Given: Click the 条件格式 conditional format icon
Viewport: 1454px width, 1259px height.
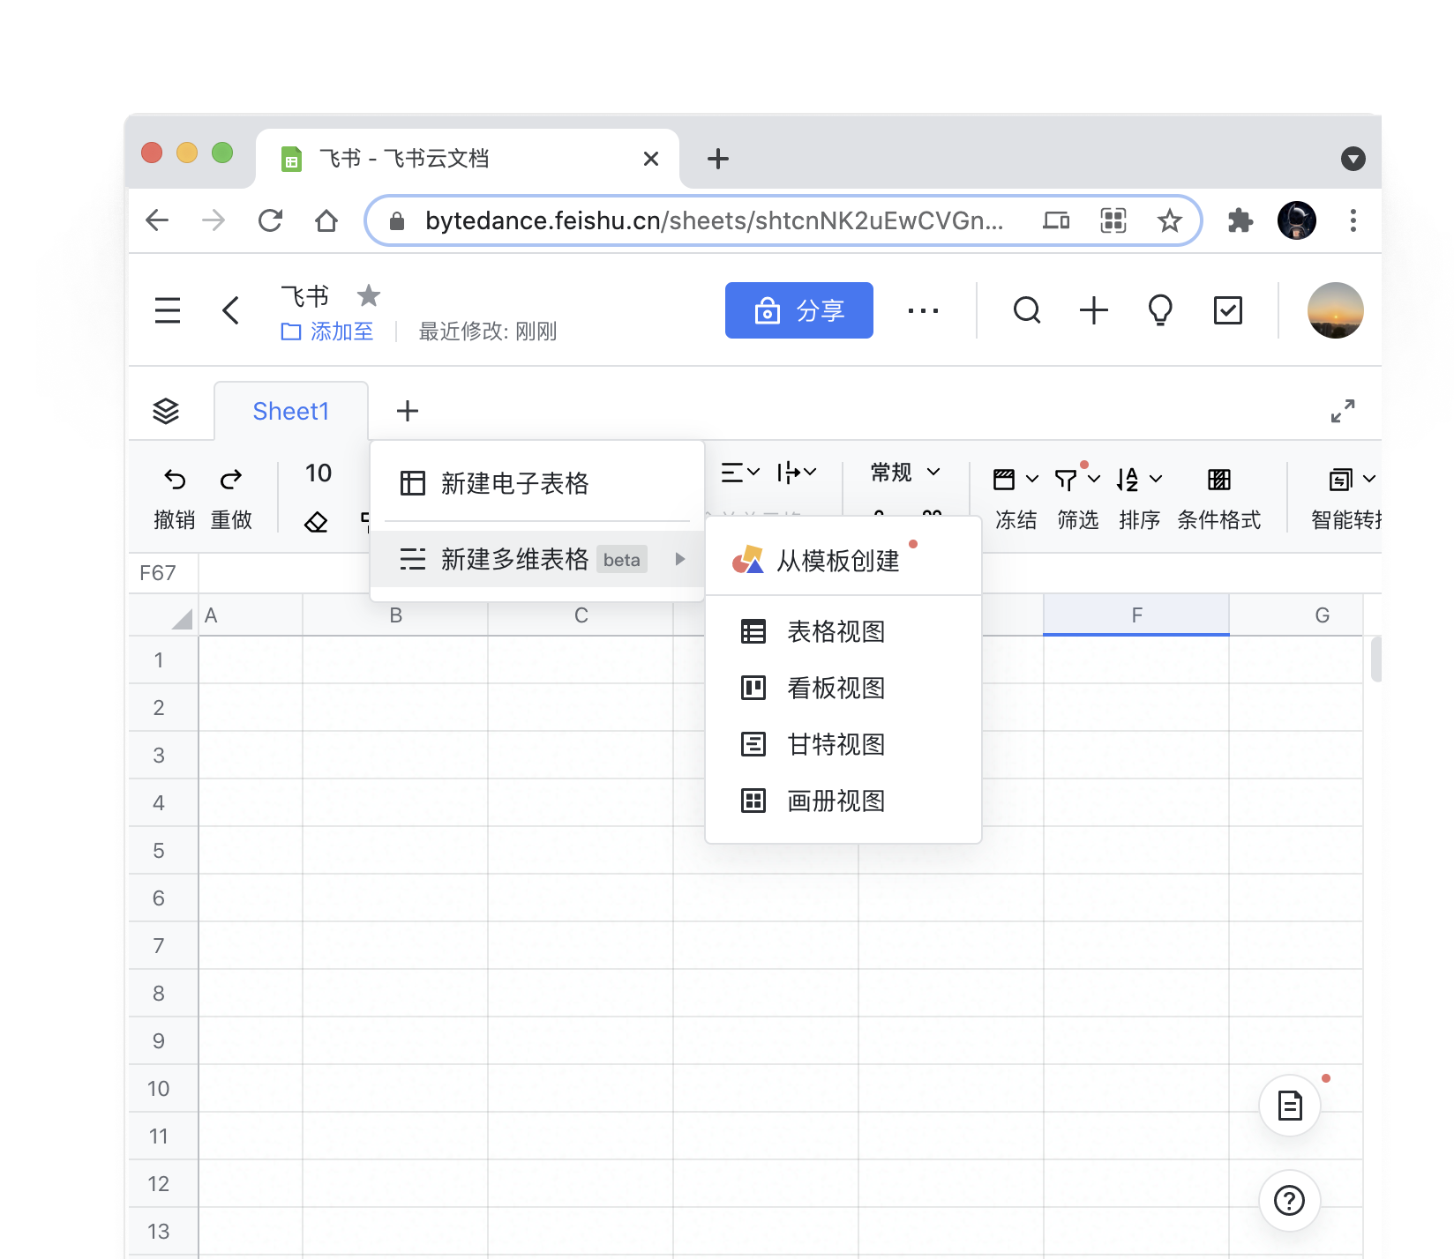Looking at the screenshot, I should 1219,480.
